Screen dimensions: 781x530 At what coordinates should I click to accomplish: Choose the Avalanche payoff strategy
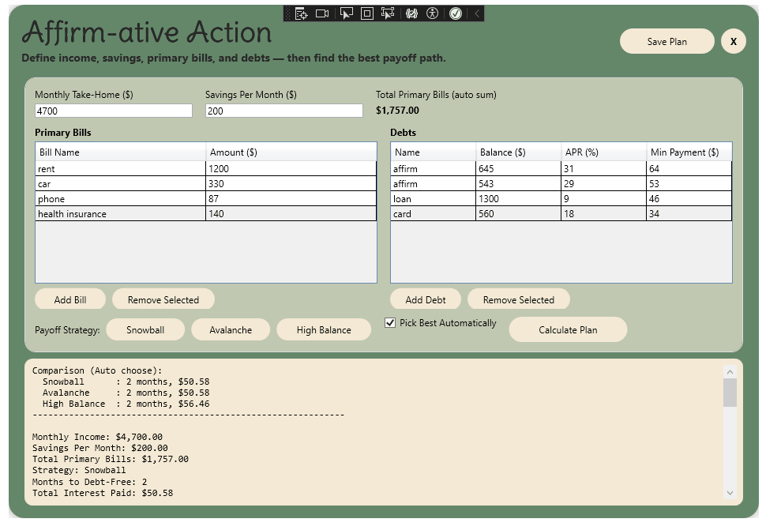[x=231, y=330]
